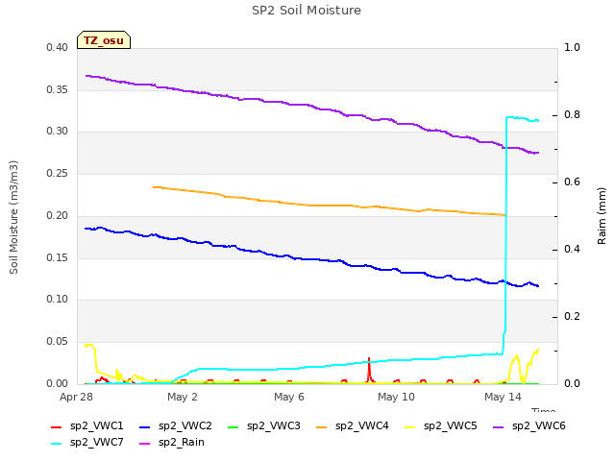Click the 0.25 left axis tick value
This screenshot has width=615, height=461.
click(x=58, y=174)
